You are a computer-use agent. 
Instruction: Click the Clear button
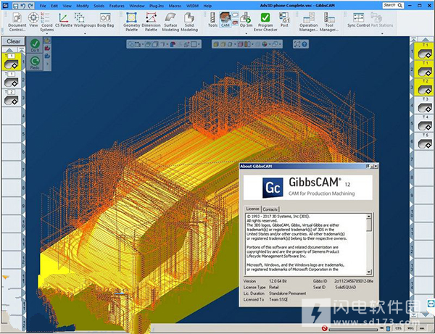click(x=13, y=41)
